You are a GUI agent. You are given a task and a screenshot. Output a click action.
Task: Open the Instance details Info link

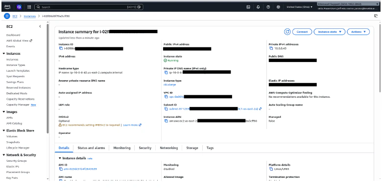coord(90,158)
